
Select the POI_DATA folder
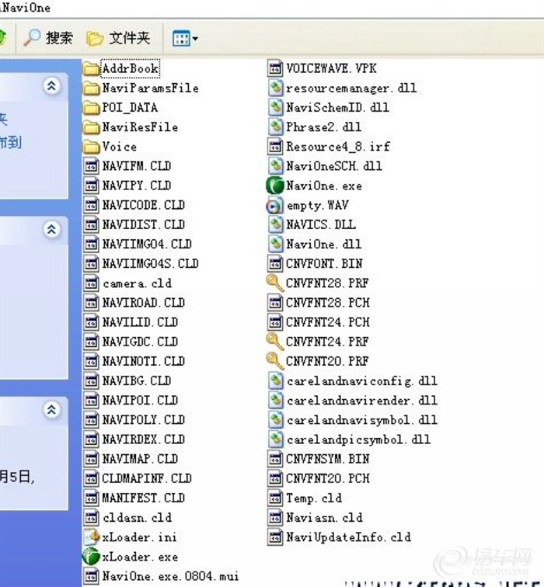[x=129, y=107]
